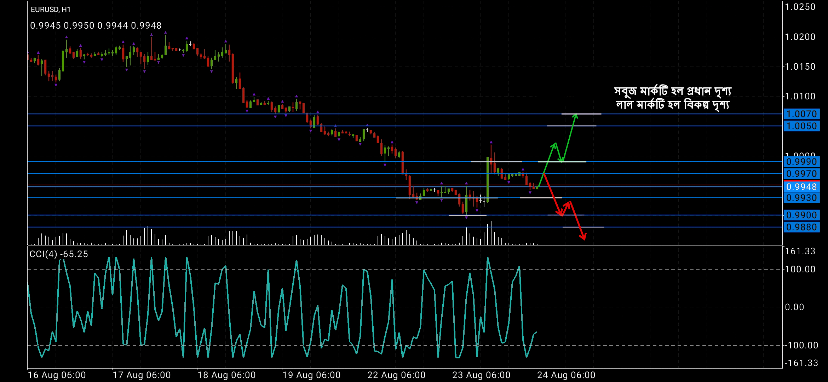Select the 0.9970 price level label

point(802,174)
